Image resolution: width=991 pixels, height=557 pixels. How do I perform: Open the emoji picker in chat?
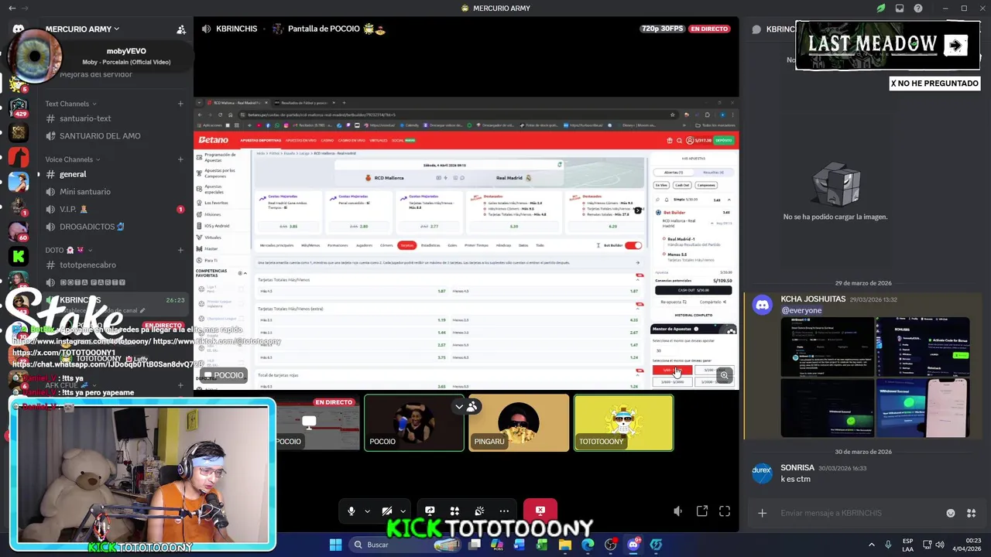tap(951, 513)
